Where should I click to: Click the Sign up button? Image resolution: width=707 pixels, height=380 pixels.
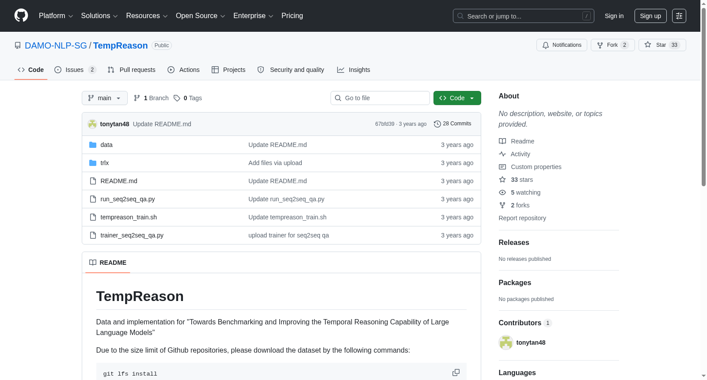(x=650, y=16)
